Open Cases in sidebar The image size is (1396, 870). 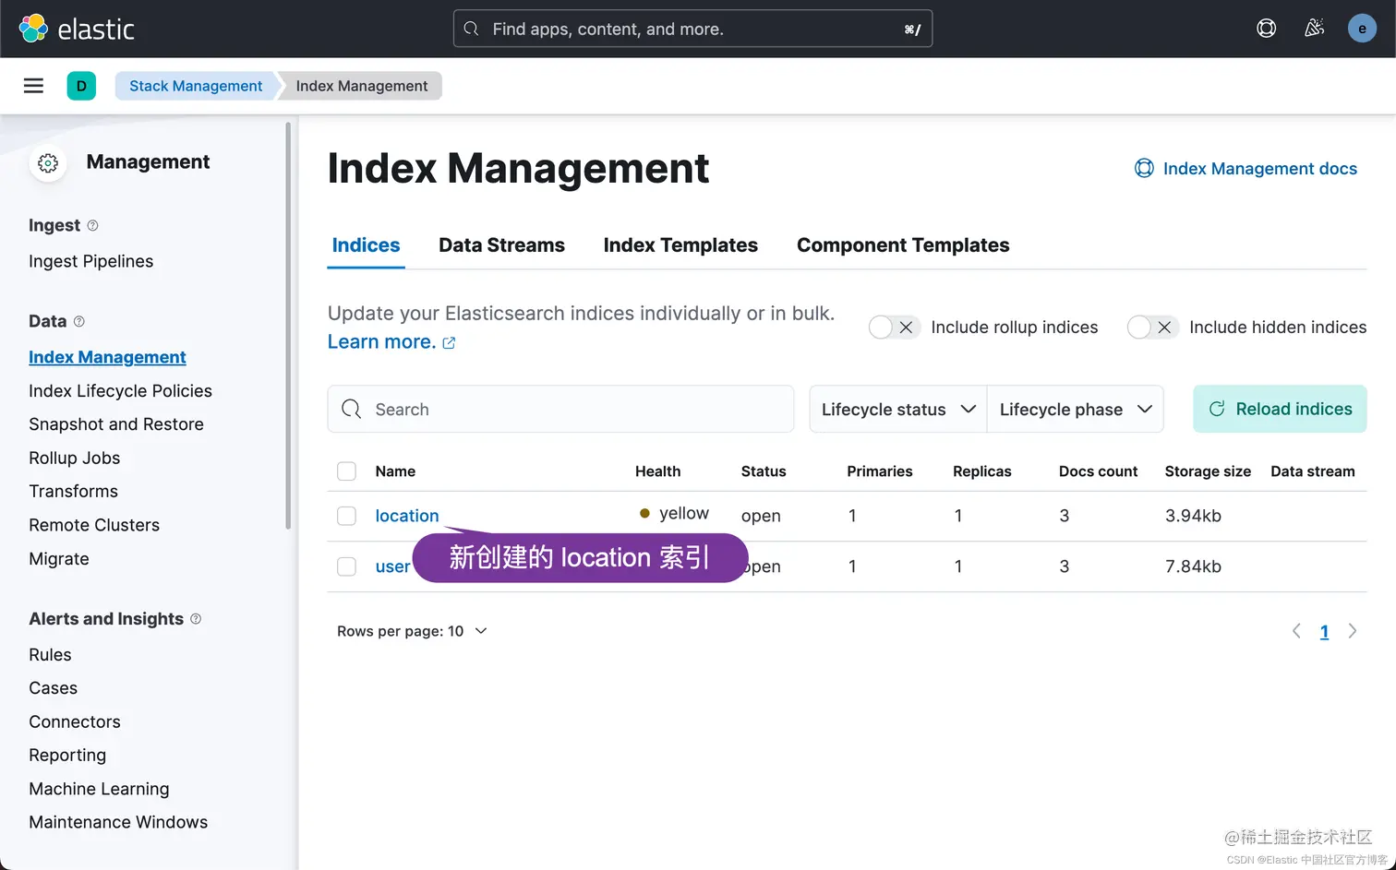pos(53,688)
